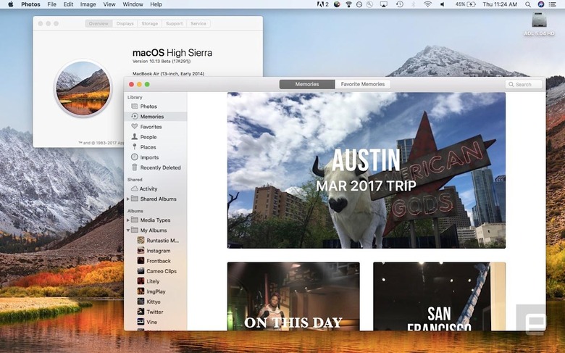This screenshot has height=353, width=565.
Task: Collapse the My Albums folder
Action: 128,231
